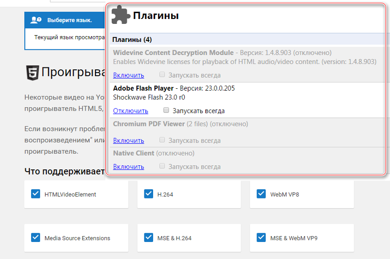
Task: Enable Widevine Content Decryption Module via Включить
Action: (128, 75)
